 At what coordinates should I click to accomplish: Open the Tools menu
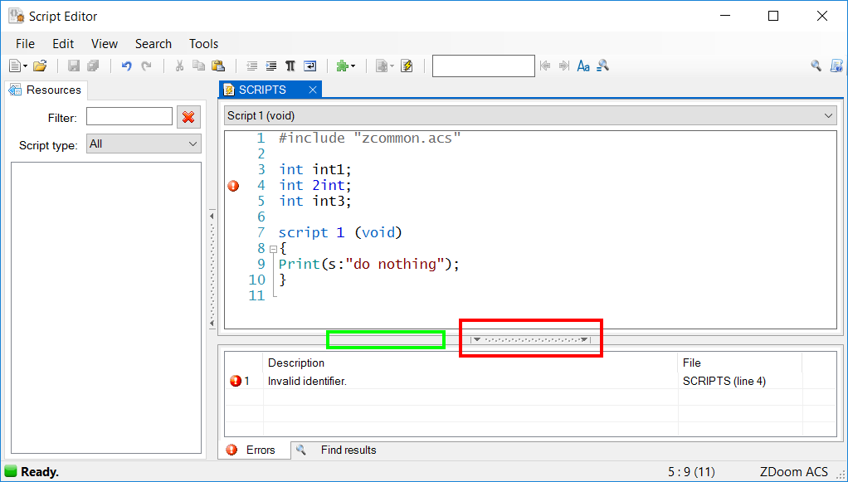coord(203,44)
